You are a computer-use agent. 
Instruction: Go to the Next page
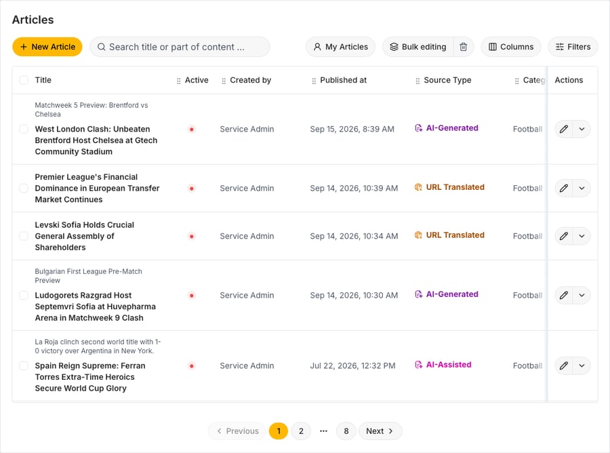coord(380,431)
